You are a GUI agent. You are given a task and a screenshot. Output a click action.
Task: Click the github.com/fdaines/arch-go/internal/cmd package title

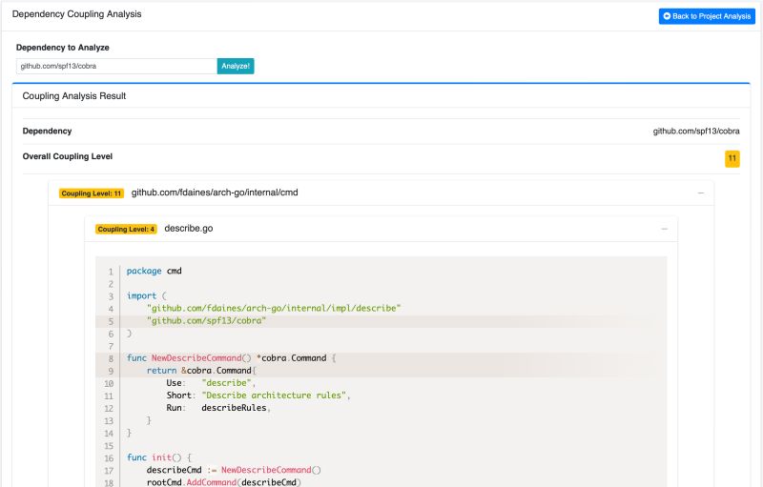[215, 193]
